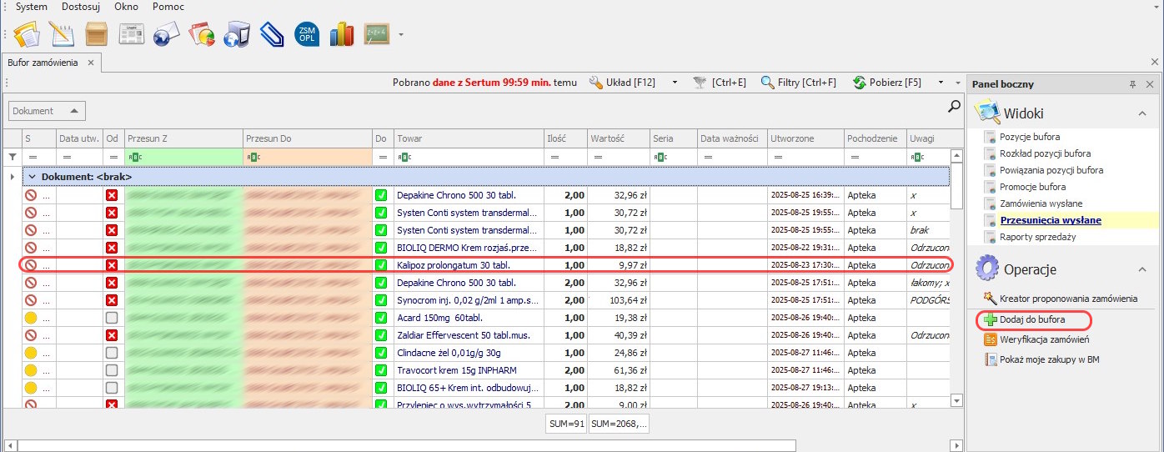Toggle the Do checkbox for Kalipoz prolongatum
The image size is (1164, 452).
[x=381, y=265]
